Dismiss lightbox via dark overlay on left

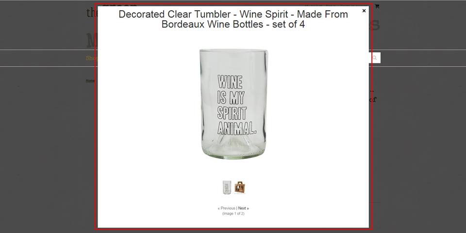pos(45,133)
